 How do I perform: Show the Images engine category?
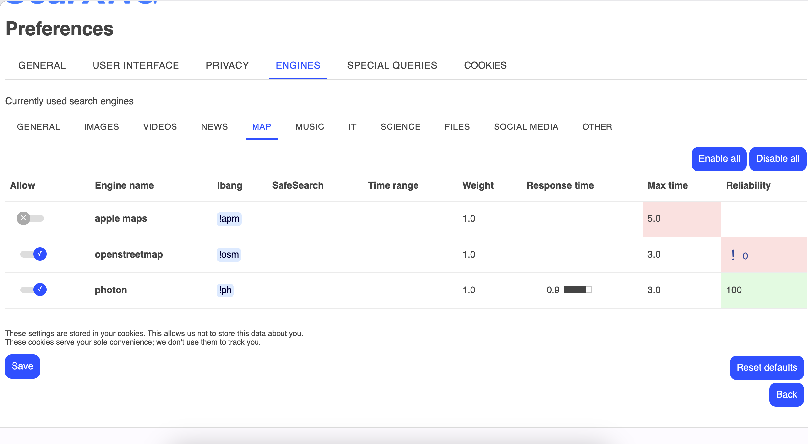[101, 127]
